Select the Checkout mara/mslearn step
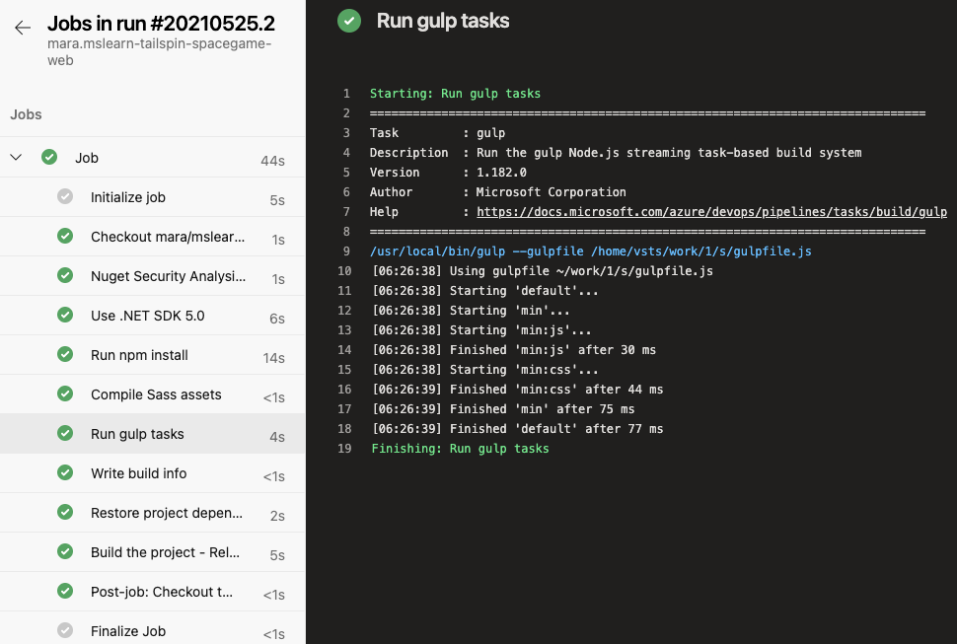 (167, 237)
